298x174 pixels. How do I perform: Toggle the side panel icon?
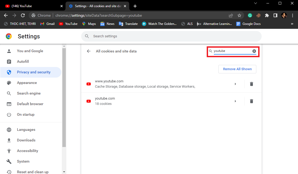275,16
